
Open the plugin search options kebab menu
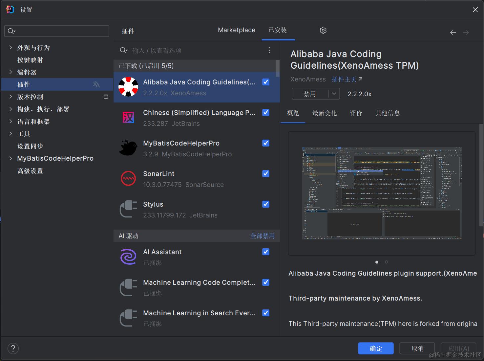(270, 50)
